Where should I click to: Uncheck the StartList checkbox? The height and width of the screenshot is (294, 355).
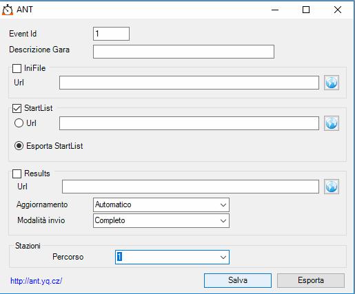[17, 108]
